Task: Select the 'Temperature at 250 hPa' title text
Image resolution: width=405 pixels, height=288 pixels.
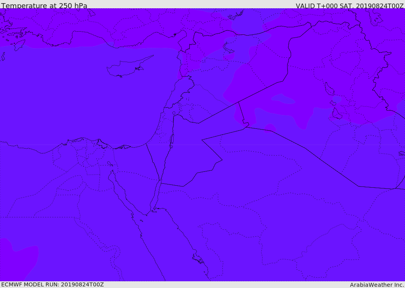Action: point(44,6)
